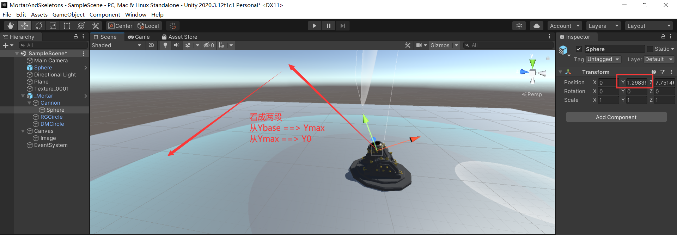The image size is (677, 235).
Task: Toggle Gizmos button
Action: click(440, 45)
